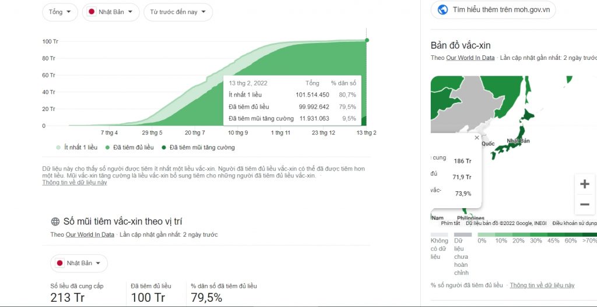597x307 pixels.
Task: Toggle 'Đã tiêm mũi tăng cường' legend series
Action: point(198,148)
